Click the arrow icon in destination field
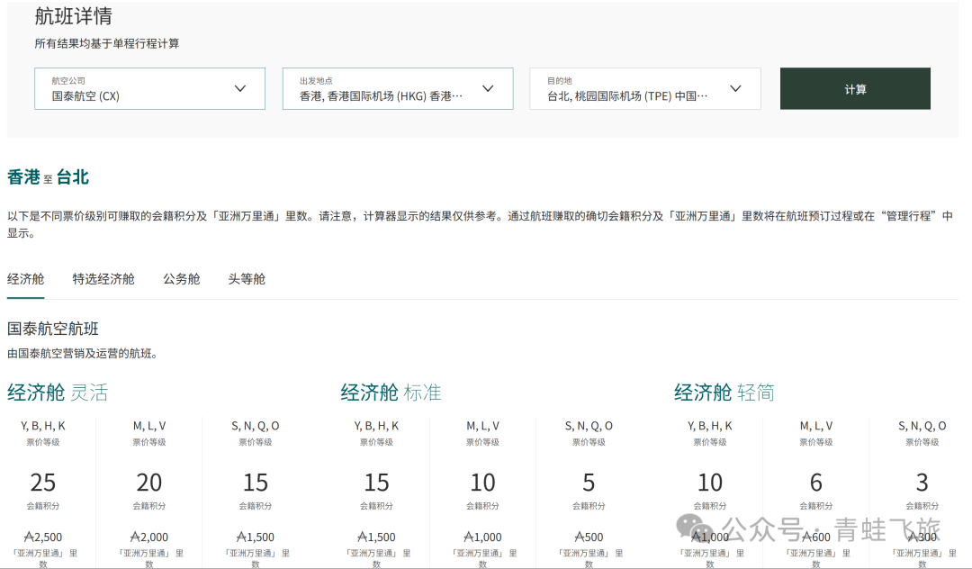Image resolution: width=972 pixels, height=569 pixels. (736, 88)
